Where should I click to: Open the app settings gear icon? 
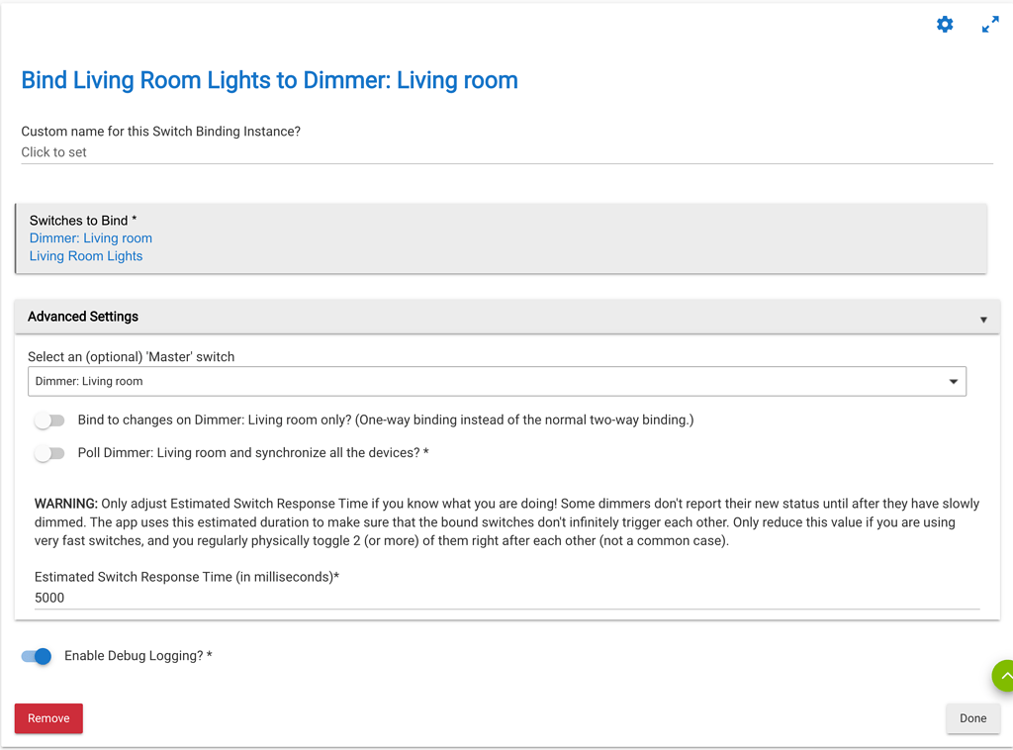tap(945, 24)
